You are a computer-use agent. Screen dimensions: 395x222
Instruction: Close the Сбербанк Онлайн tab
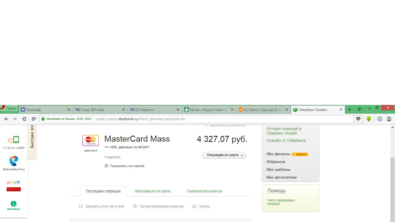coord(341,110)
